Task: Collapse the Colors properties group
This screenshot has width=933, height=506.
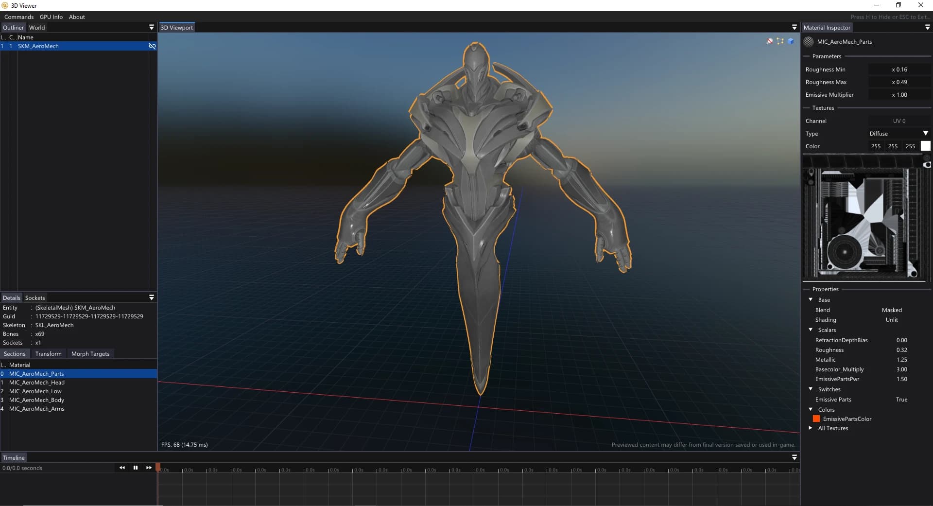Action: [811, 410]
